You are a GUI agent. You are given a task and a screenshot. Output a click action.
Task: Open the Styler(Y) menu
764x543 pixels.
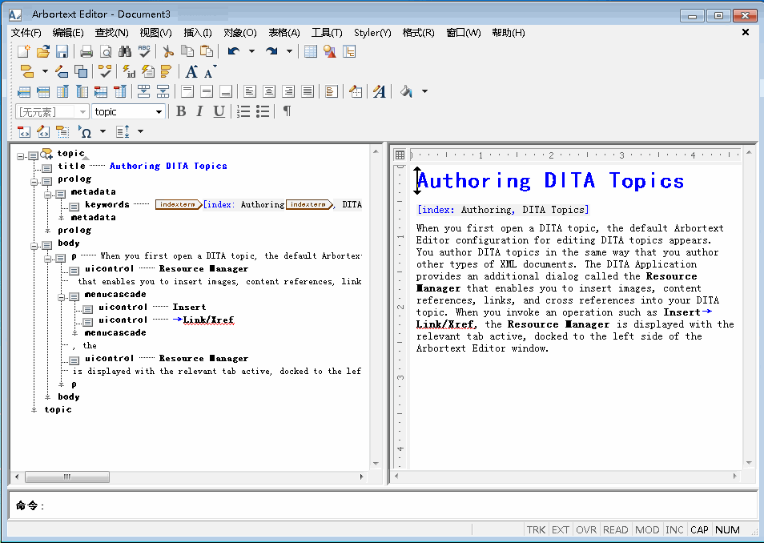tap(372, 33)
